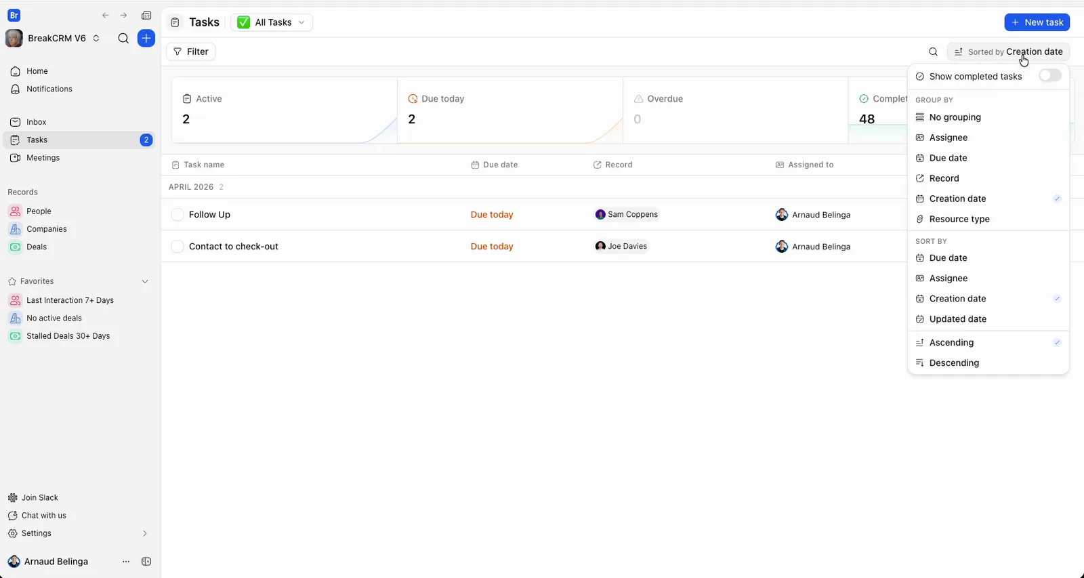Check off Contact to check-out task
The height and width of the screenshot is (578, 1084).
[x=178, y=247]
